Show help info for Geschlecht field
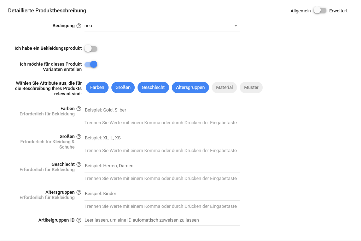This screenshot has width=361, height=241. point(79,164)
